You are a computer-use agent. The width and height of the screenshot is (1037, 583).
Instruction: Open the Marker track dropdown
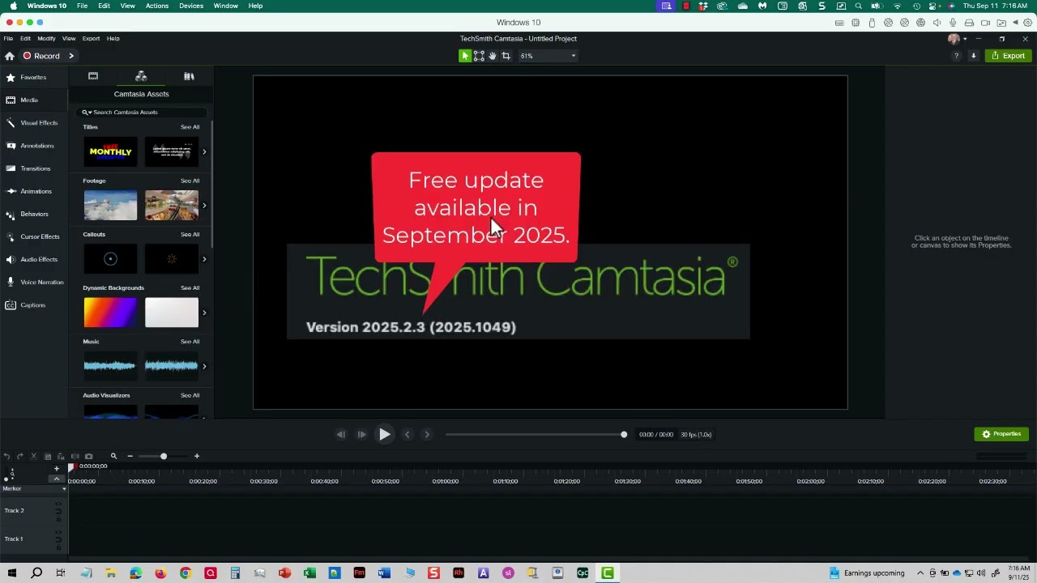(x=64, y=489)
